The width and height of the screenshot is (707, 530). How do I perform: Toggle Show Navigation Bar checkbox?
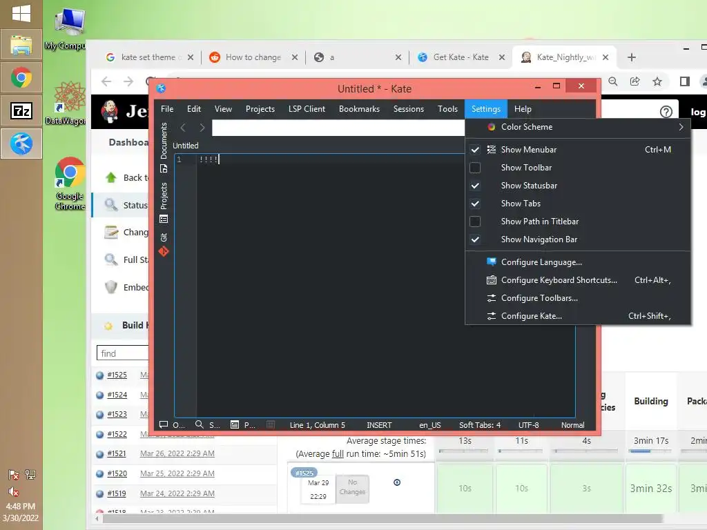point(475,239)
